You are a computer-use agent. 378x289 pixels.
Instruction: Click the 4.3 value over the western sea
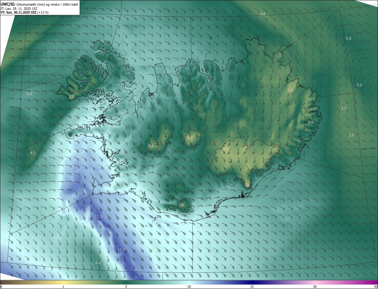(33, 153)
